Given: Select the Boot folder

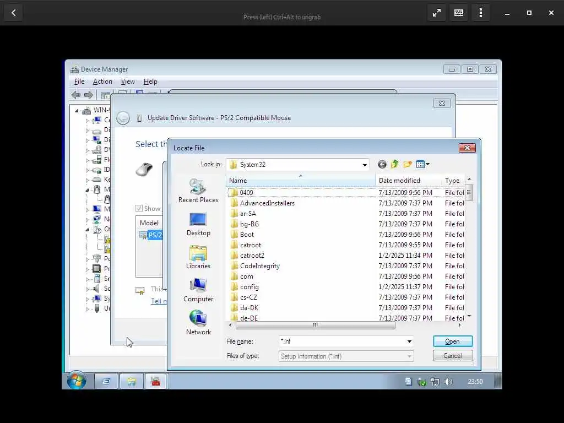Looking at the screenshot, I should (x=247, y=234).
